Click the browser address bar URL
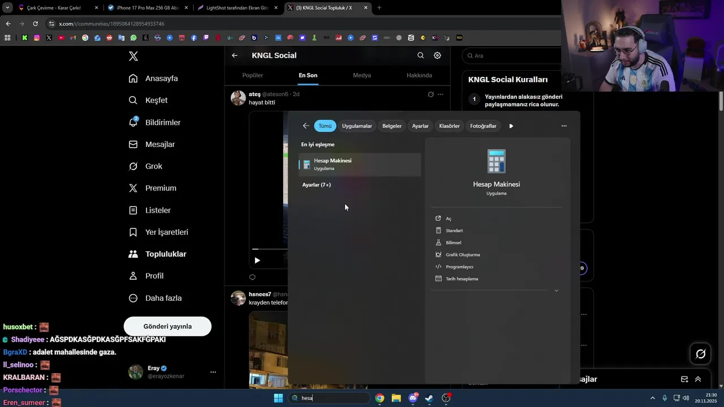Viewport: 724px width, 407px height. click(111, 24)
